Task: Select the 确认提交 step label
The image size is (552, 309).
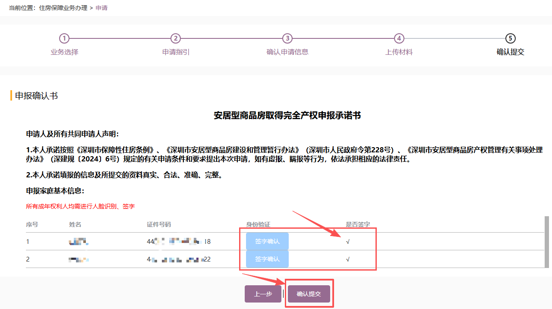Action: [x=510, y=52]
